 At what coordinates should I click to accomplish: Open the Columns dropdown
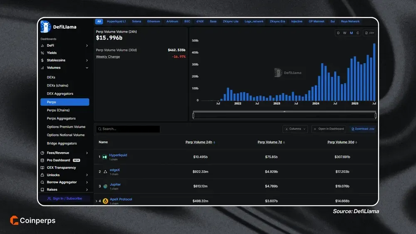[295, 129]
